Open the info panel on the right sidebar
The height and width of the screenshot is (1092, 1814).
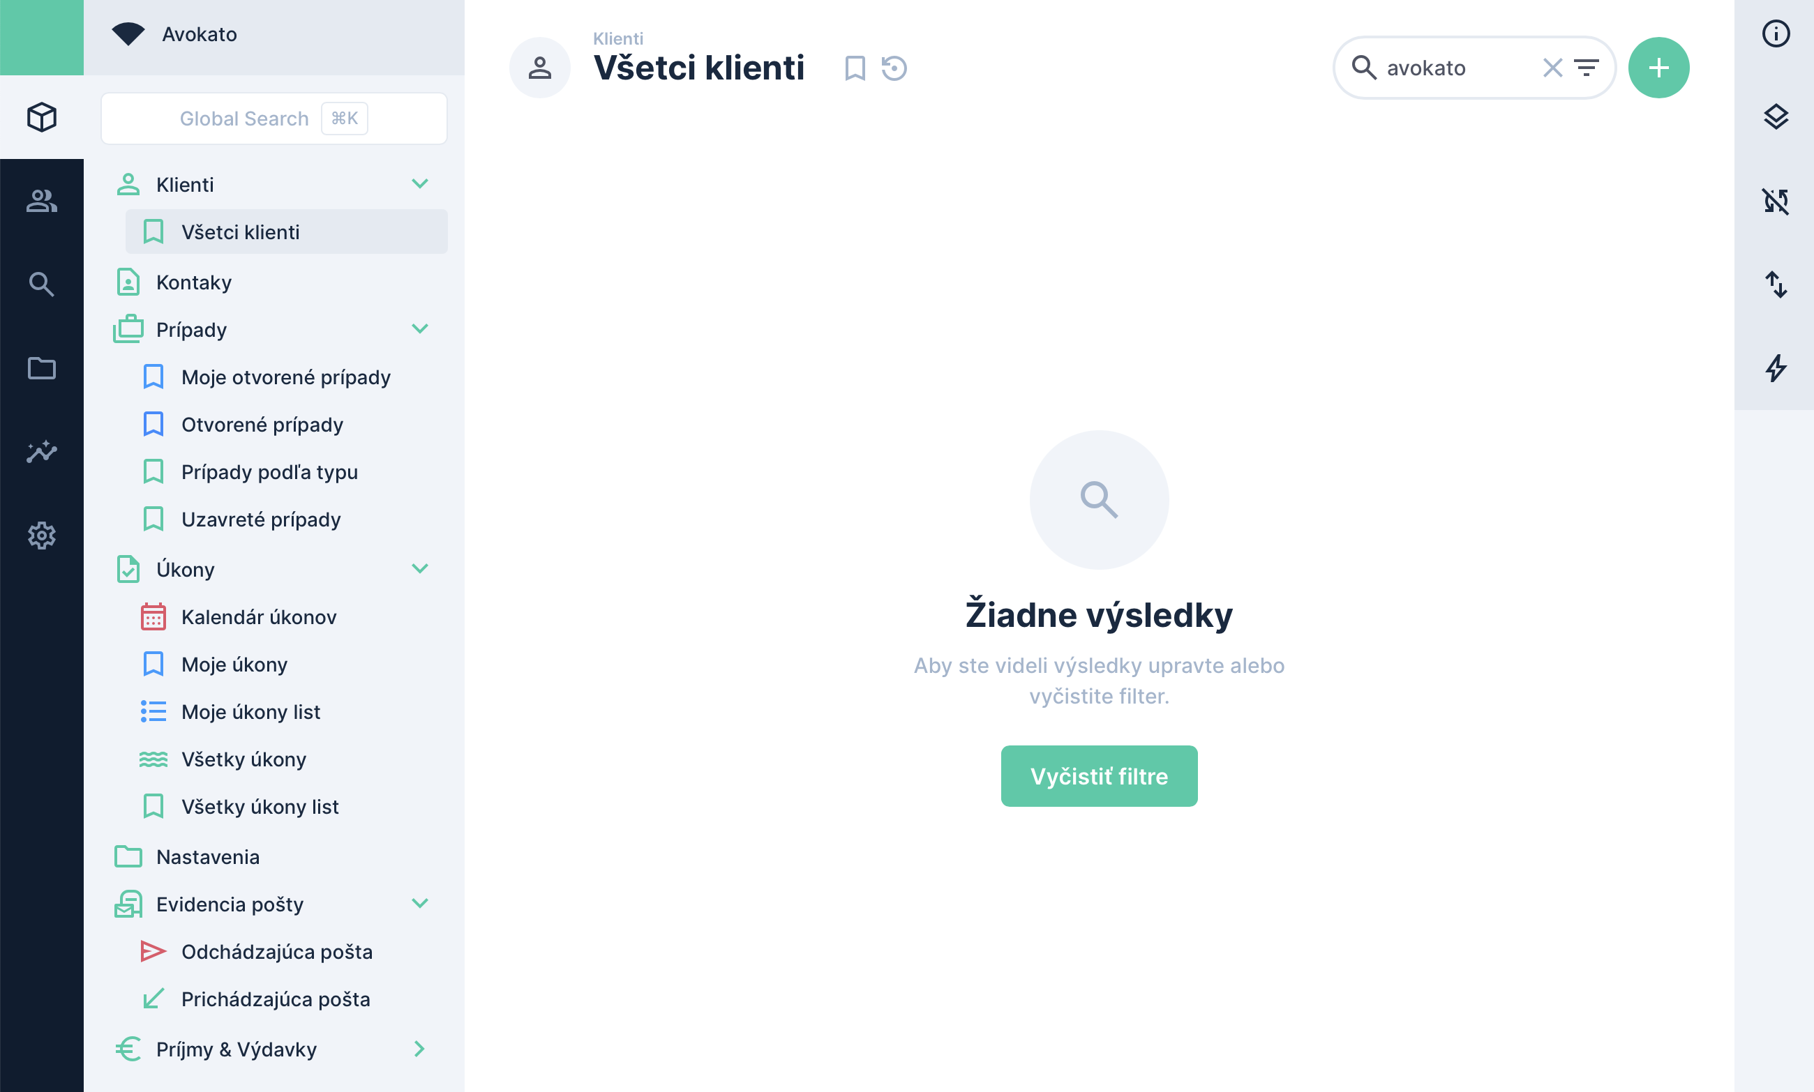[1775, 33]
